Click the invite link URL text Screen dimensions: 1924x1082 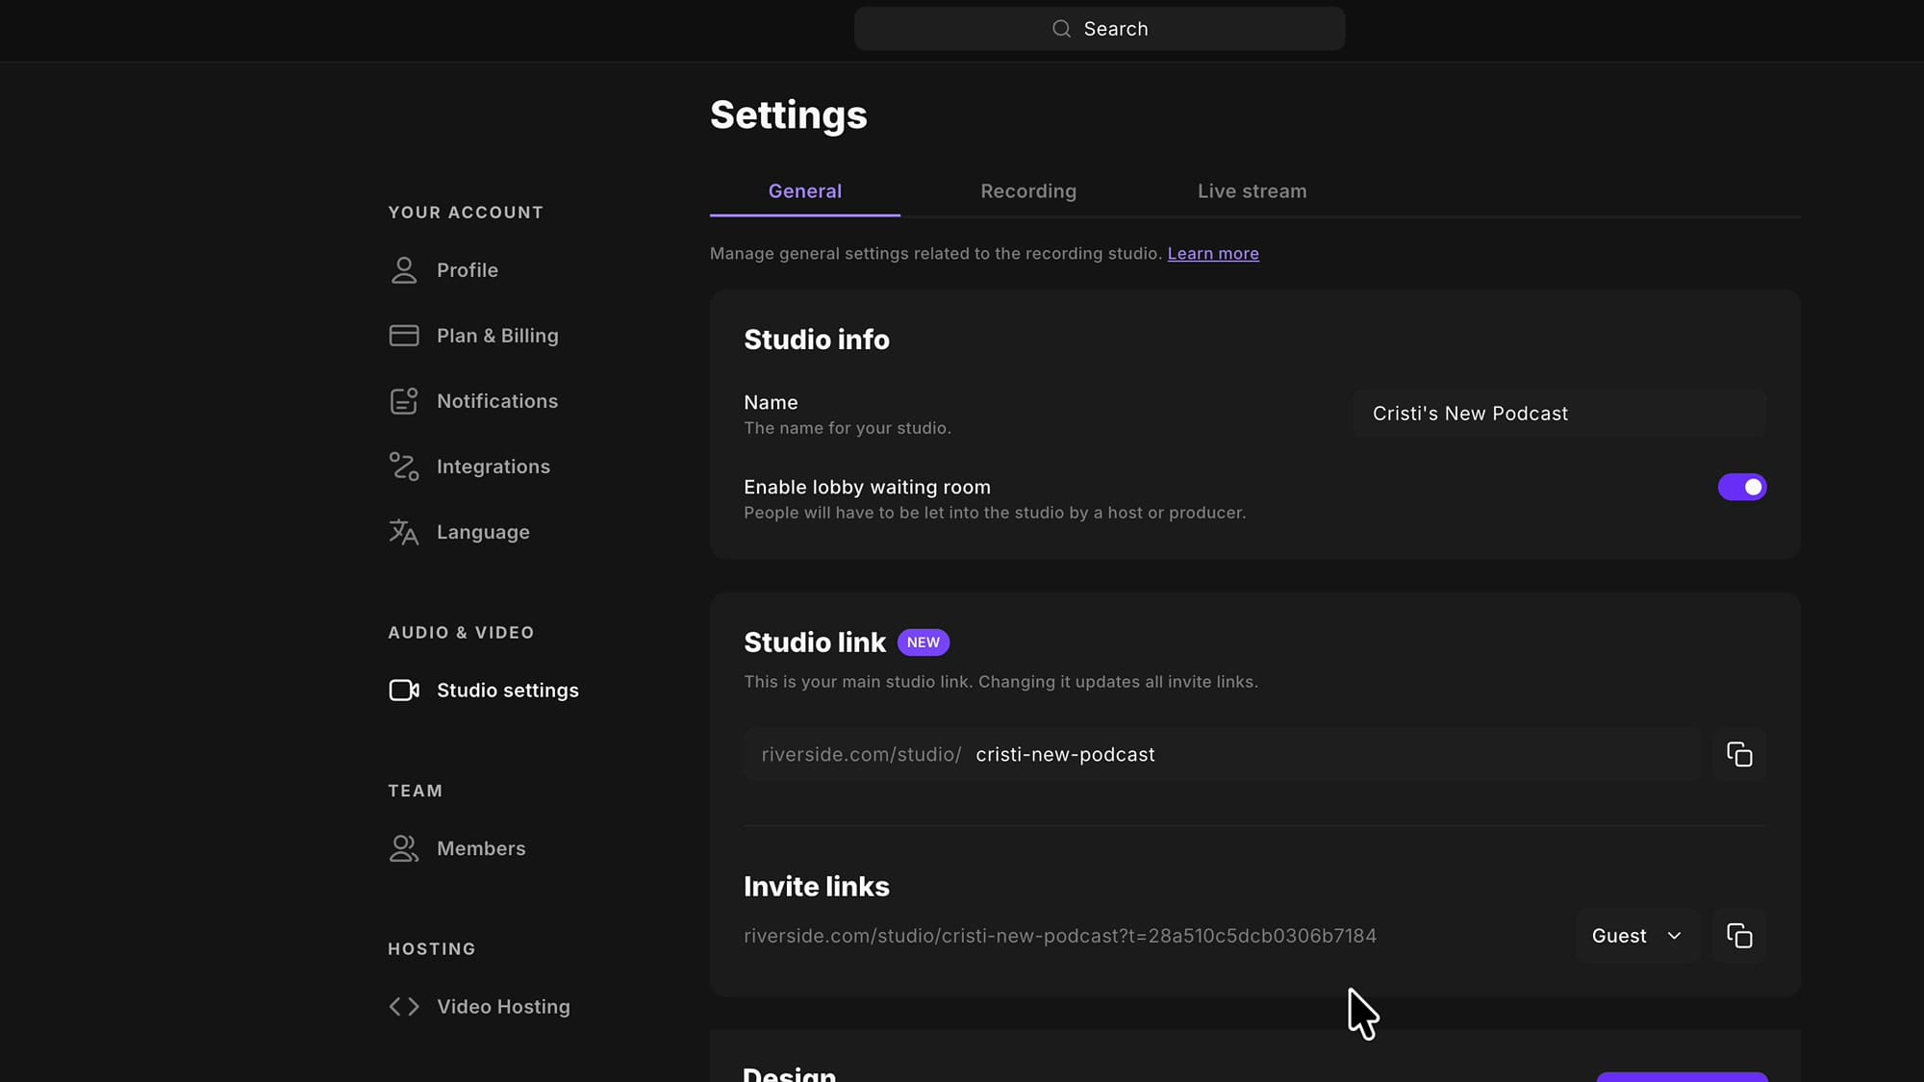1060,936
